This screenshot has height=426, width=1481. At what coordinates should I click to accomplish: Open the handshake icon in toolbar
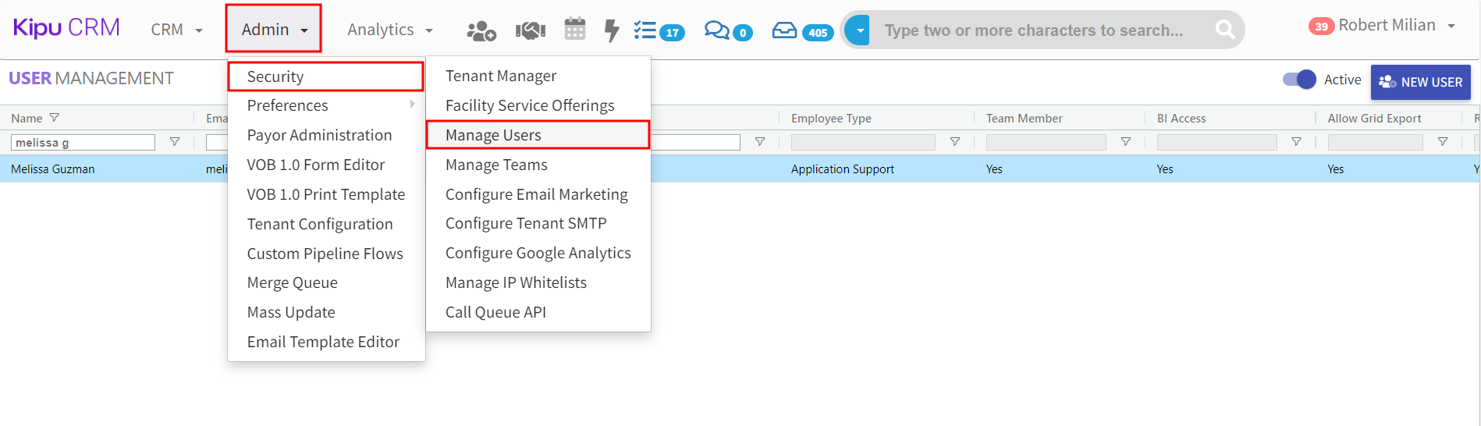530,30
